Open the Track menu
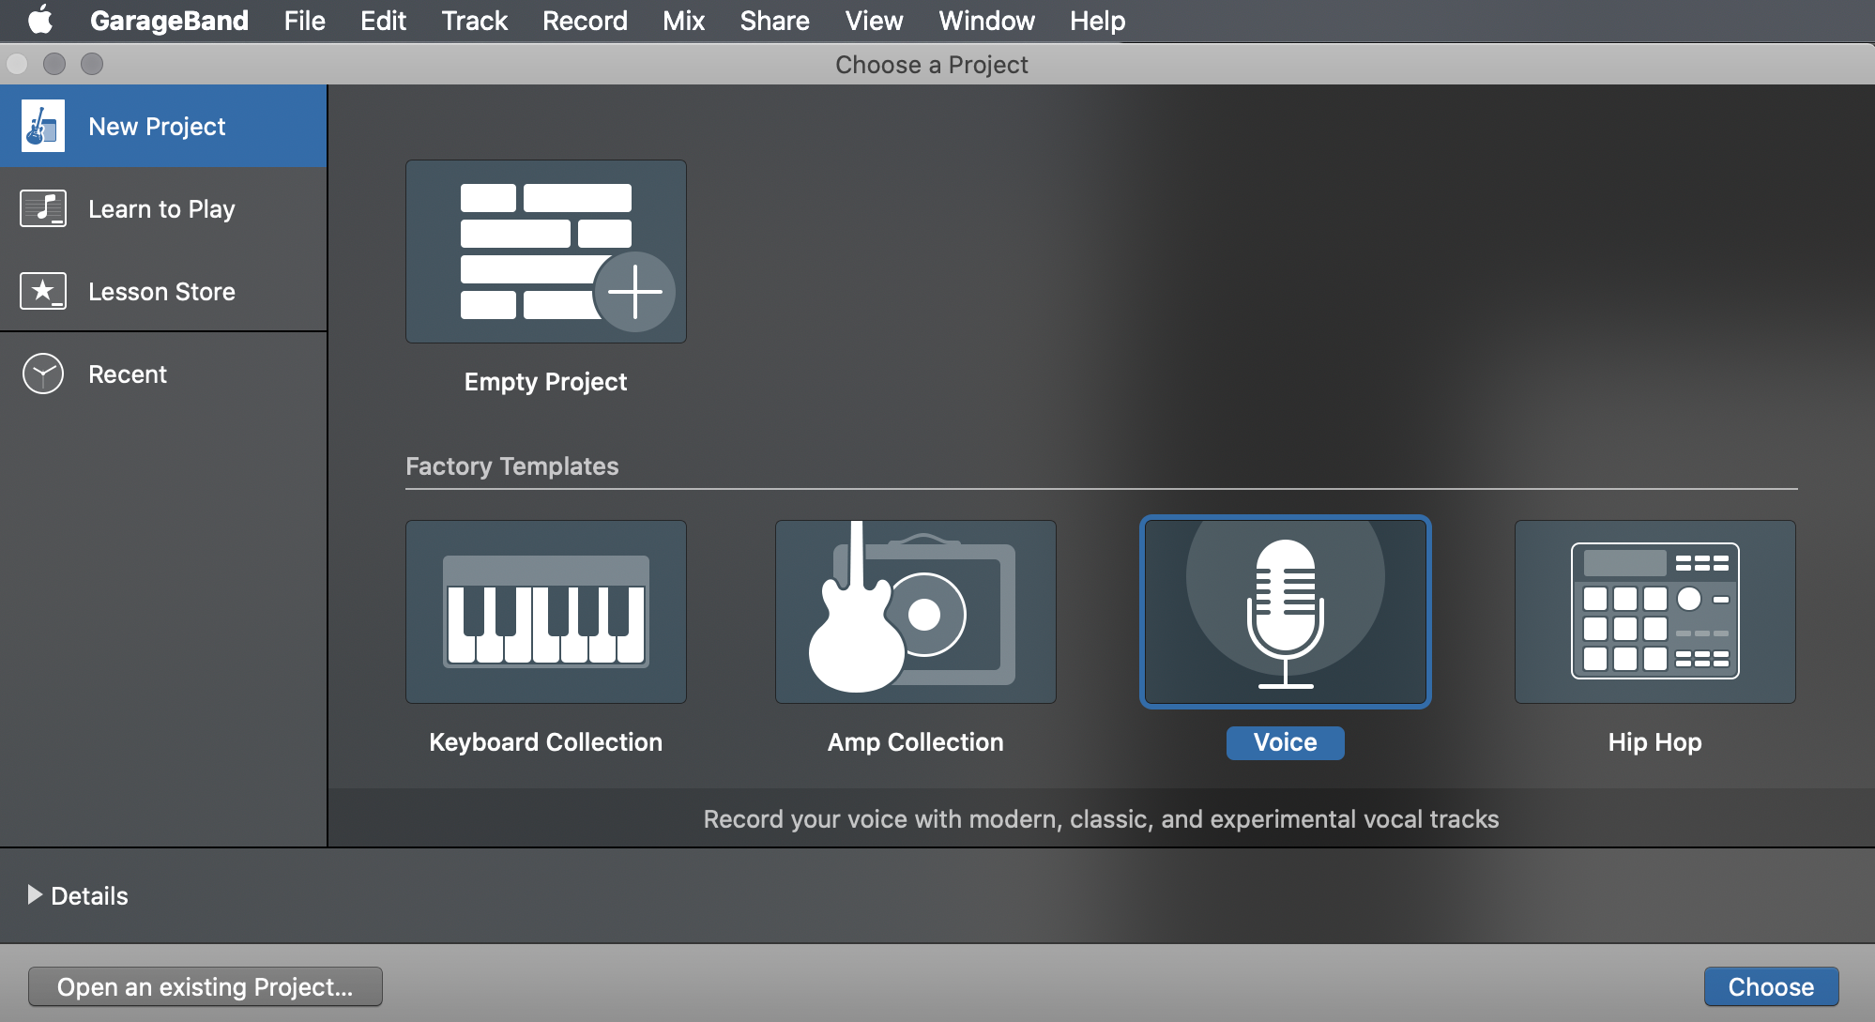Image resolution: width=1875 pixels, height=1022 pixels. click(472, 18)
